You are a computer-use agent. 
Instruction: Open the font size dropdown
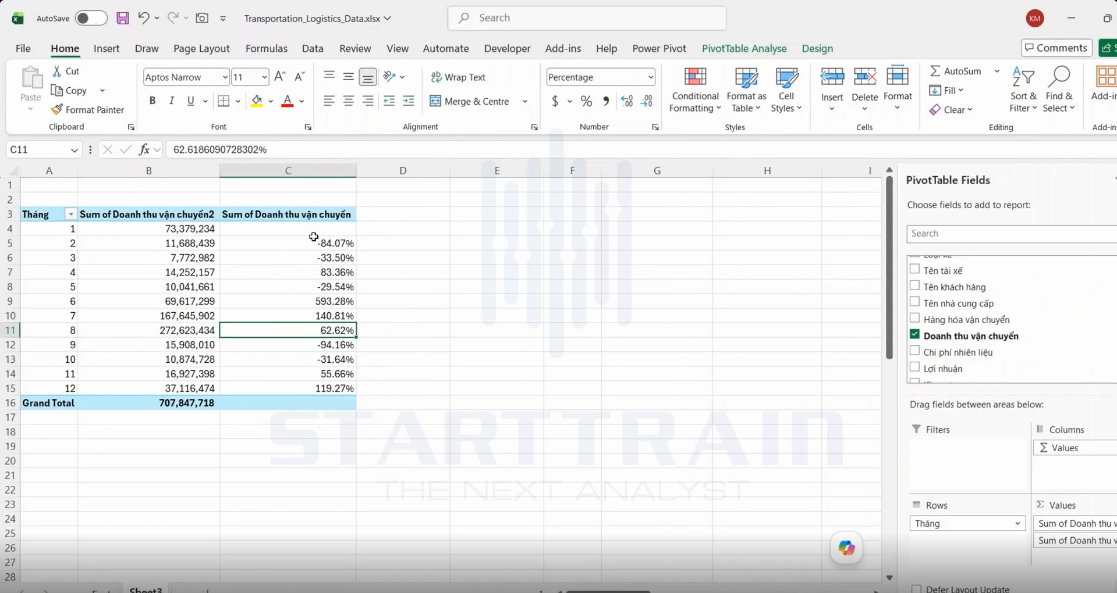(x=264, y=77)
